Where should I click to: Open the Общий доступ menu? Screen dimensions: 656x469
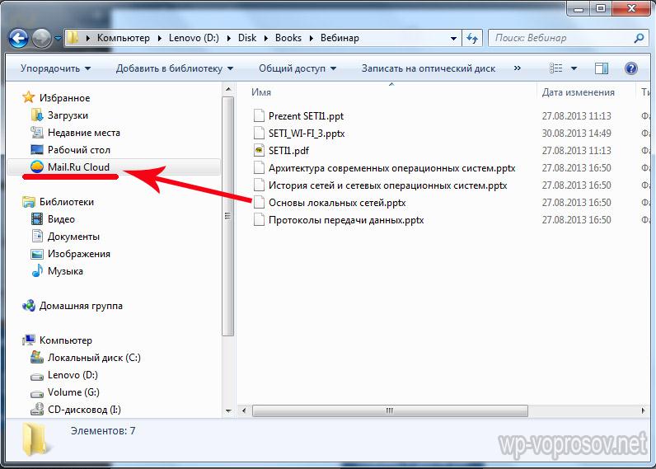tap(297, 68)
